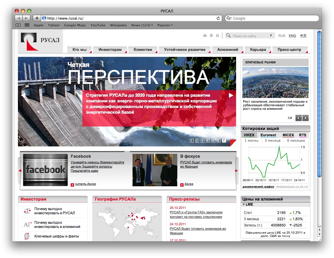The image size is (334, 258).
Task: Click red arrow icon beside 'читать далее'
Action: pos(73,185)
